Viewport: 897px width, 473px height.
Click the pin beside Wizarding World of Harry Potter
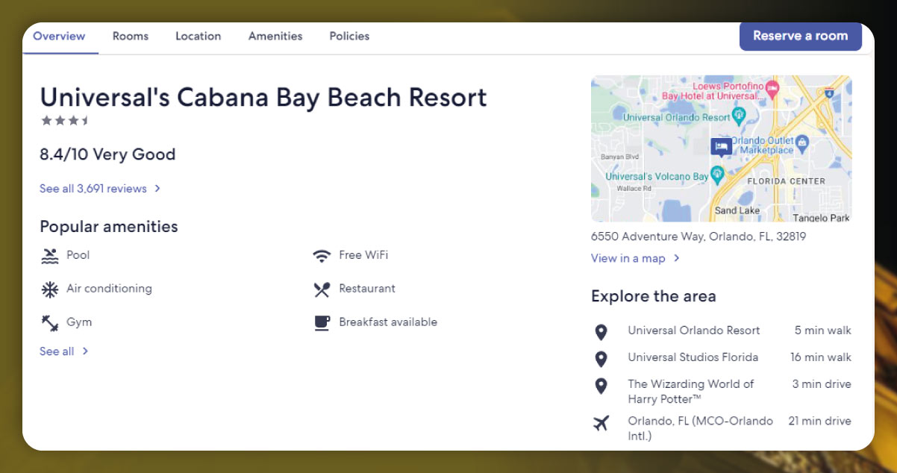pyautogui.click(x=601, y=386)
